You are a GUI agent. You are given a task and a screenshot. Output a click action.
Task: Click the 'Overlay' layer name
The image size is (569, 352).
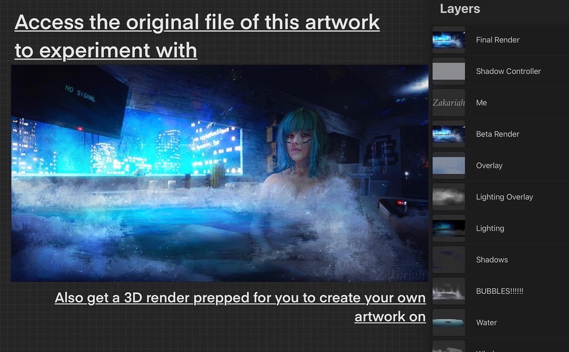tap(489, 165)
